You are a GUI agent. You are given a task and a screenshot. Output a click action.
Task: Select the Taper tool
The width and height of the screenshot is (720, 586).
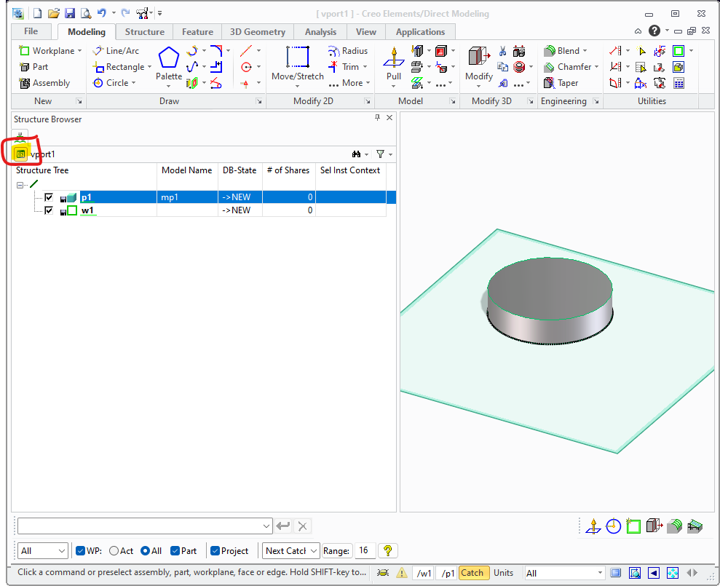click(563, 82)
